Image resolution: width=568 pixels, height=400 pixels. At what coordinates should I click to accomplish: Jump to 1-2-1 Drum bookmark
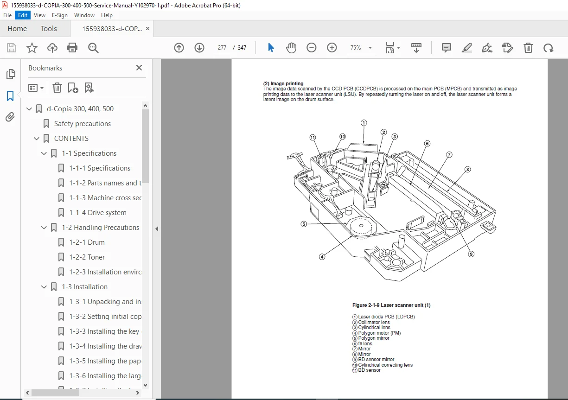[87, 242]
